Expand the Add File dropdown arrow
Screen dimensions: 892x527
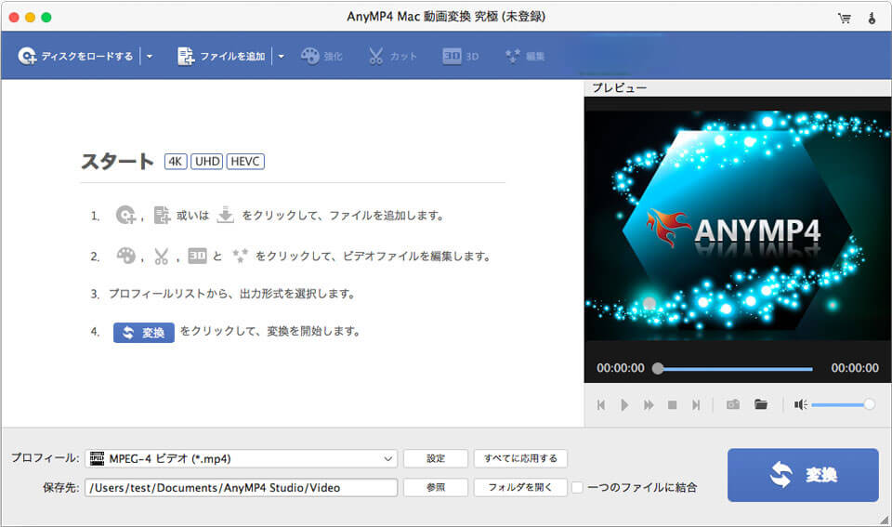(x=281, y=57)
